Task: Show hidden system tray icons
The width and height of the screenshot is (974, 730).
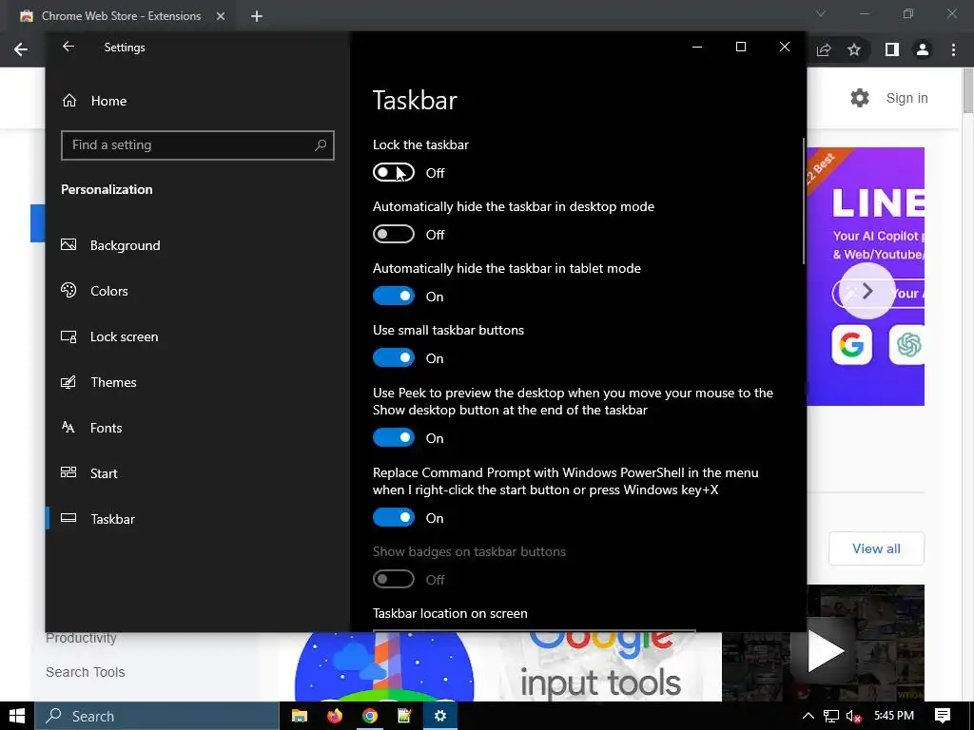Action: 808,716
